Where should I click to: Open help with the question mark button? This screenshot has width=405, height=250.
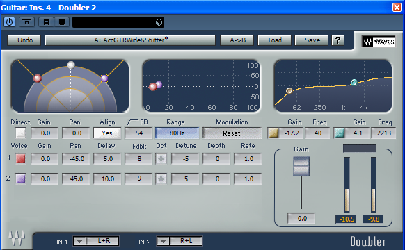coord(337,40)
